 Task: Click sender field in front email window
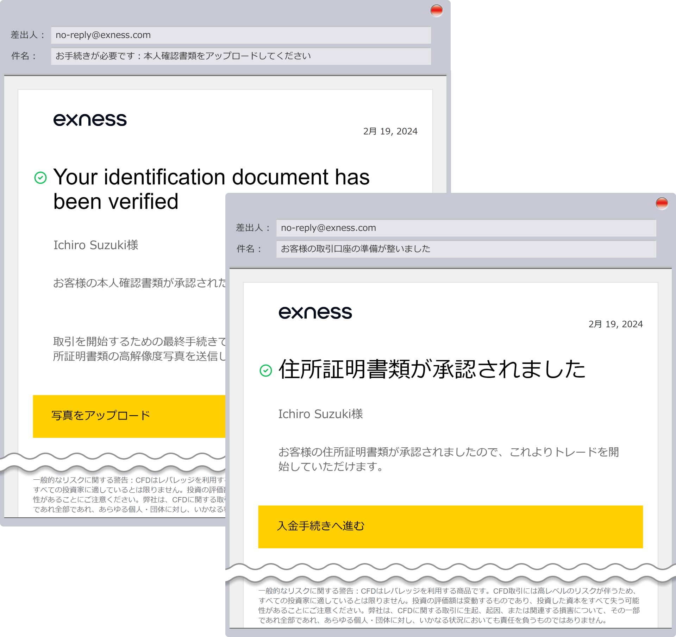click(466, 228)
